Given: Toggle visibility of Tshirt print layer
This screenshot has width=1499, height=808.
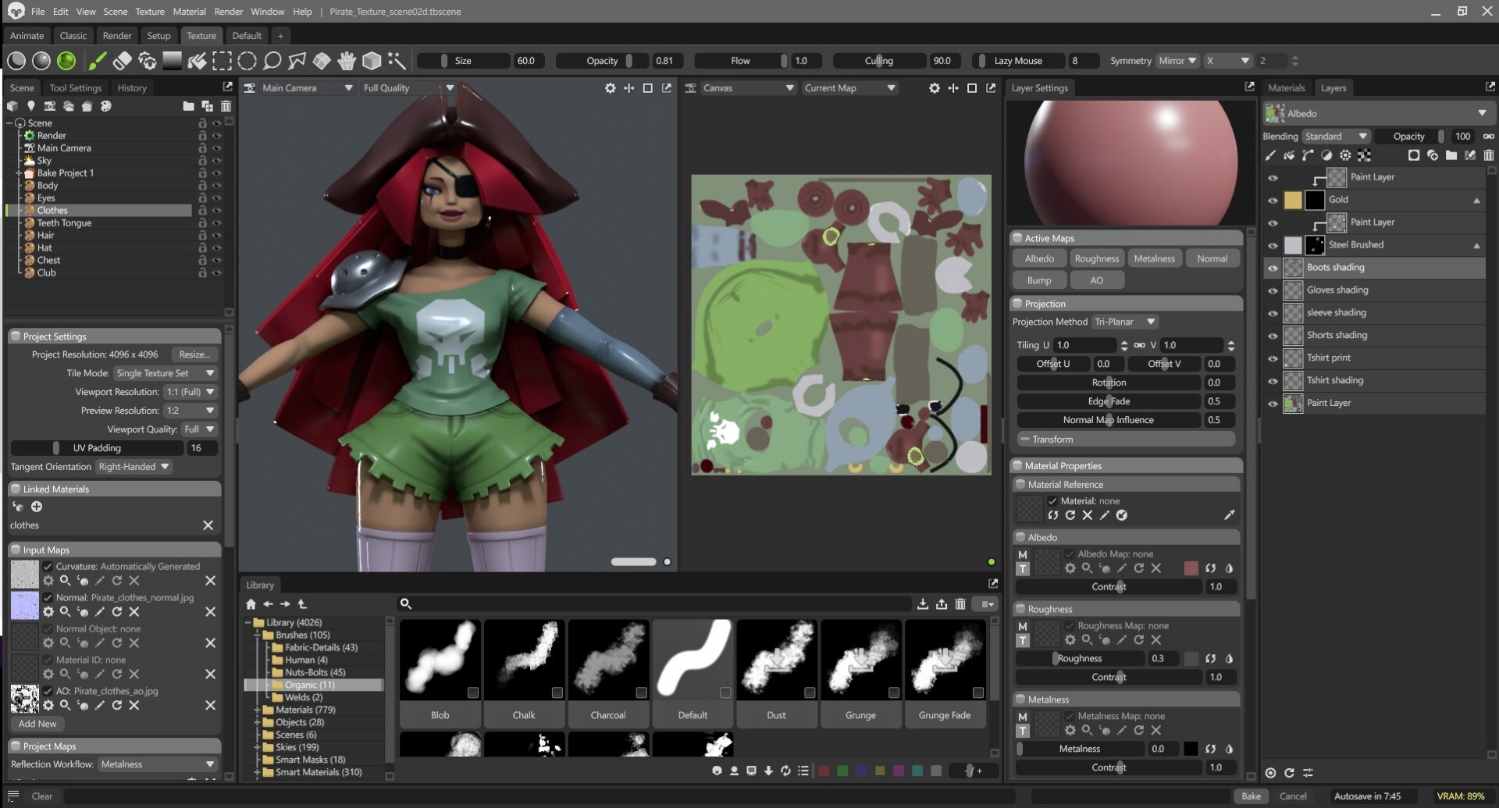Looking at the screenshot, I should coord(1273,358).
